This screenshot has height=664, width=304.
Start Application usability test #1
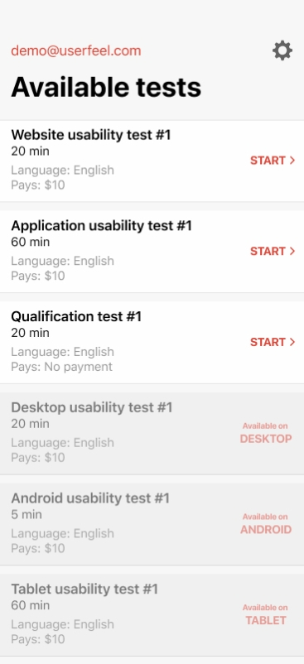273,251
